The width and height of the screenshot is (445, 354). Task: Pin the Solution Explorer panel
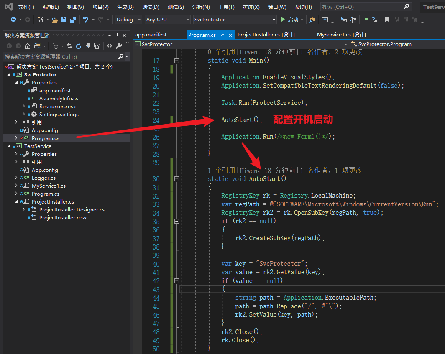pyautogui.click(x=117, y=36)
